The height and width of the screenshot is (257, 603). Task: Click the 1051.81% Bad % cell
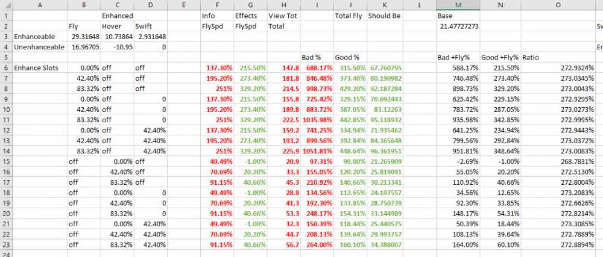point(316,151)
